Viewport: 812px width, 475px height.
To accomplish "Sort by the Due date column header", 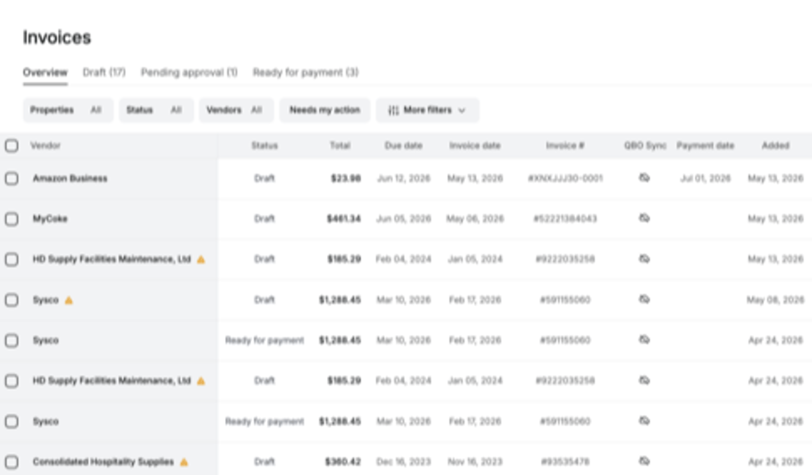I will pos(403,146).
